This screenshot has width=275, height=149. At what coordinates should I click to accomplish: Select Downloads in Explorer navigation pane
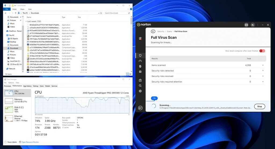coord(14,48)
